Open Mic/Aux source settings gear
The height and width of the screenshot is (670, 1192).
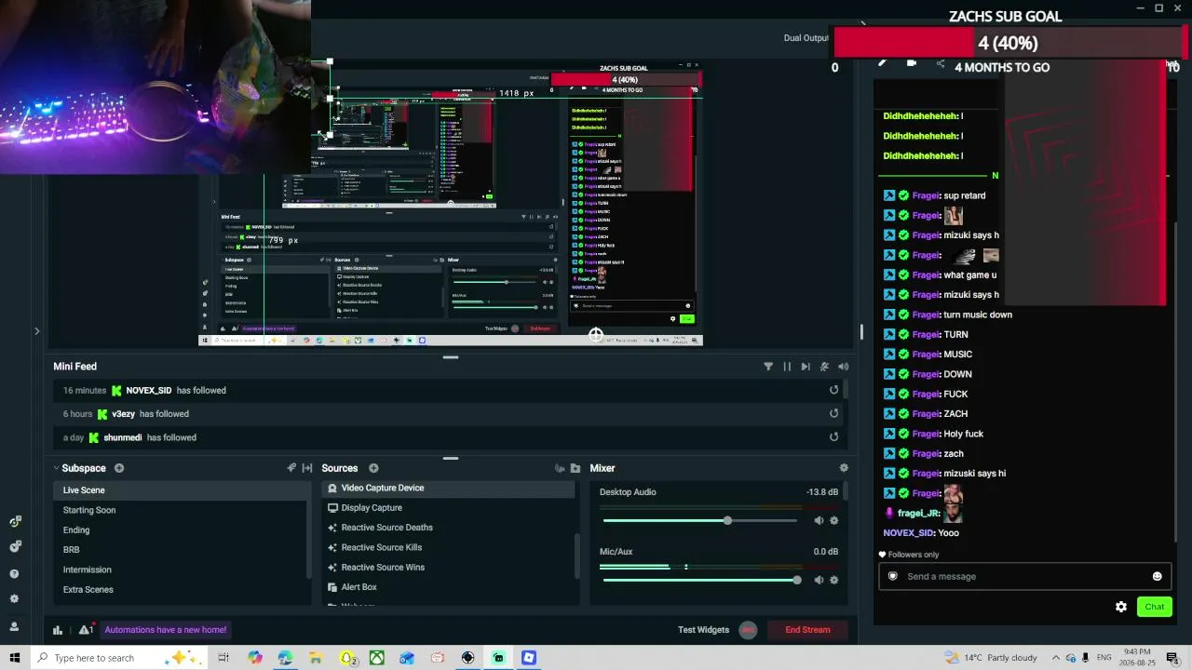833,580
